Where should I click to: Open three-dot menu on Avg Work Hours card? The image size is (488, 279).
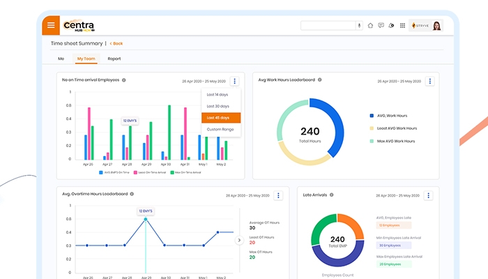pyautogui.click(x=429, y=81)
